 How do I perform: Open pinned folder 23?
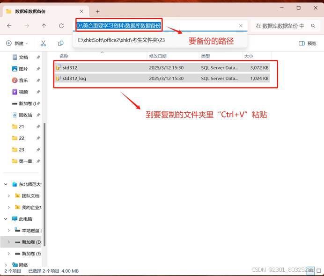tap(18, 150)
